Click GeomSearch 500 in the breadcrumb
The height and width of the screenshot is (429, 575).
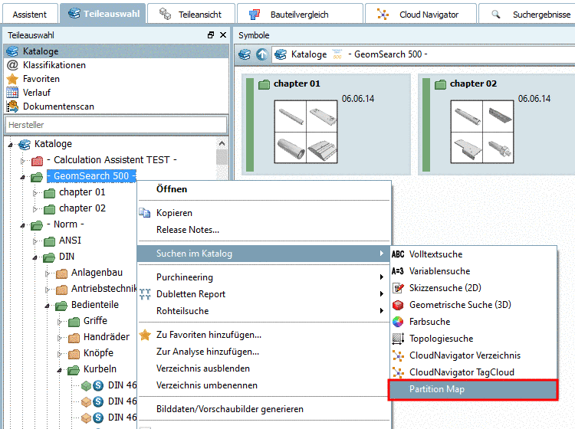pos(388,54)
